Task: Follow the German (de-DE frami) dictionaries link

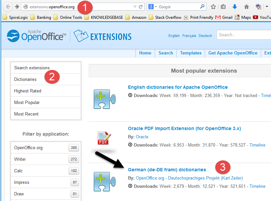Action: [x=167, y=169]
